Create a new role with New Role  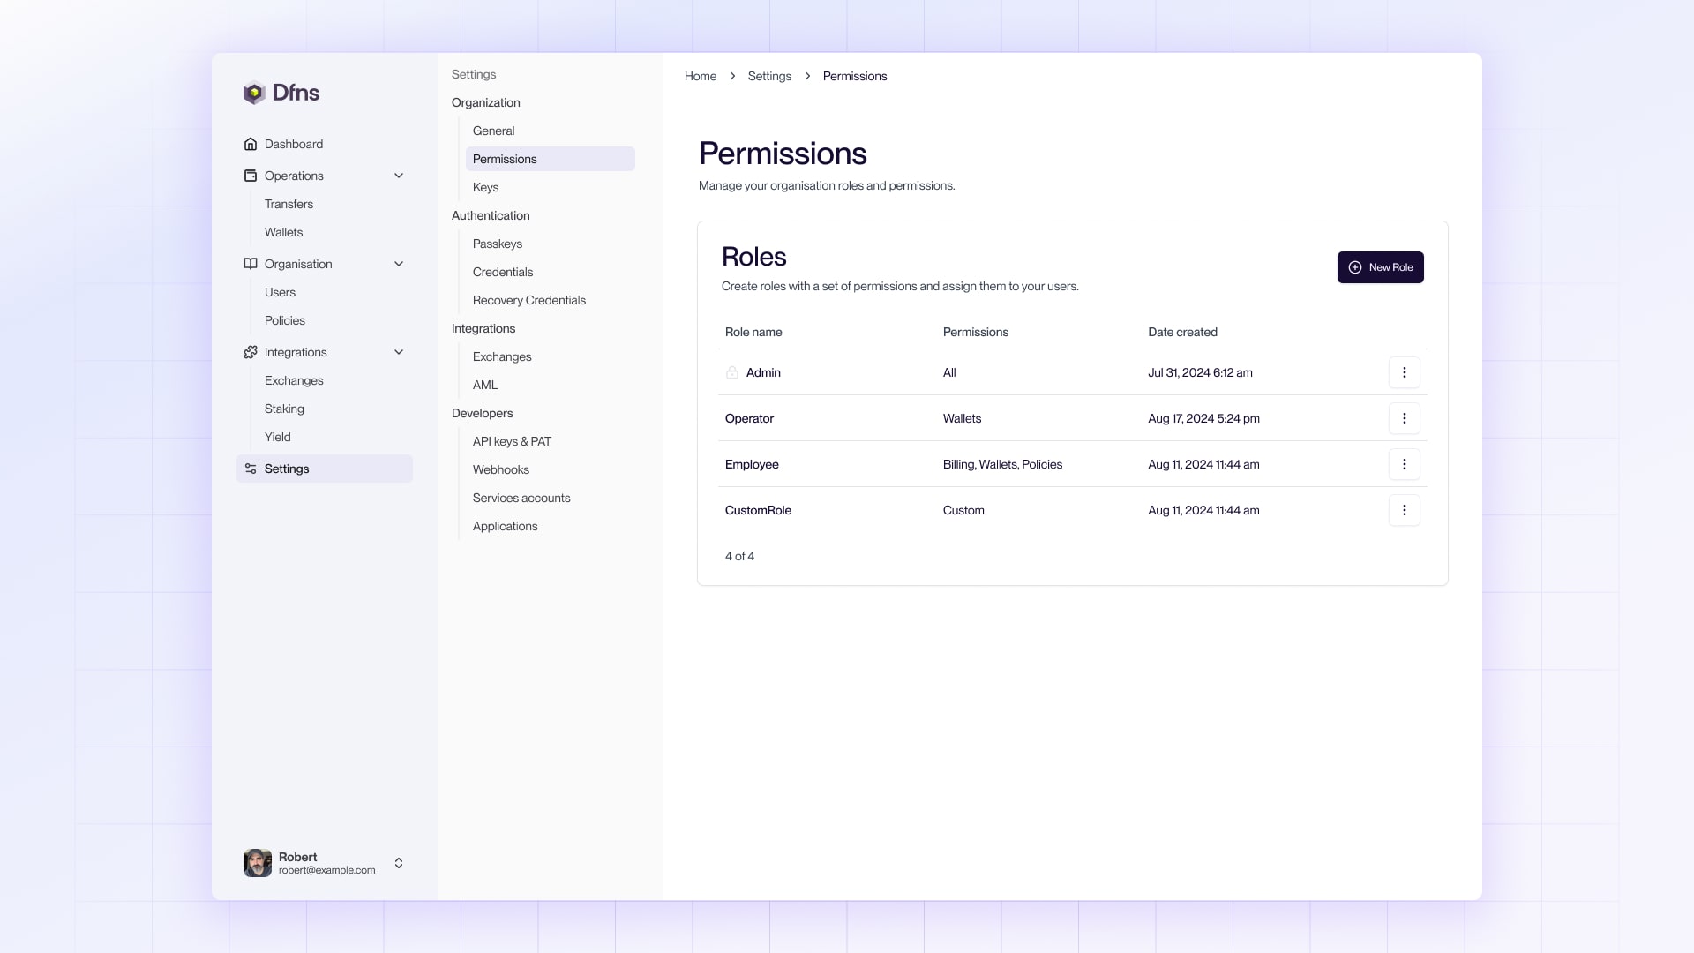(1380, 267)
